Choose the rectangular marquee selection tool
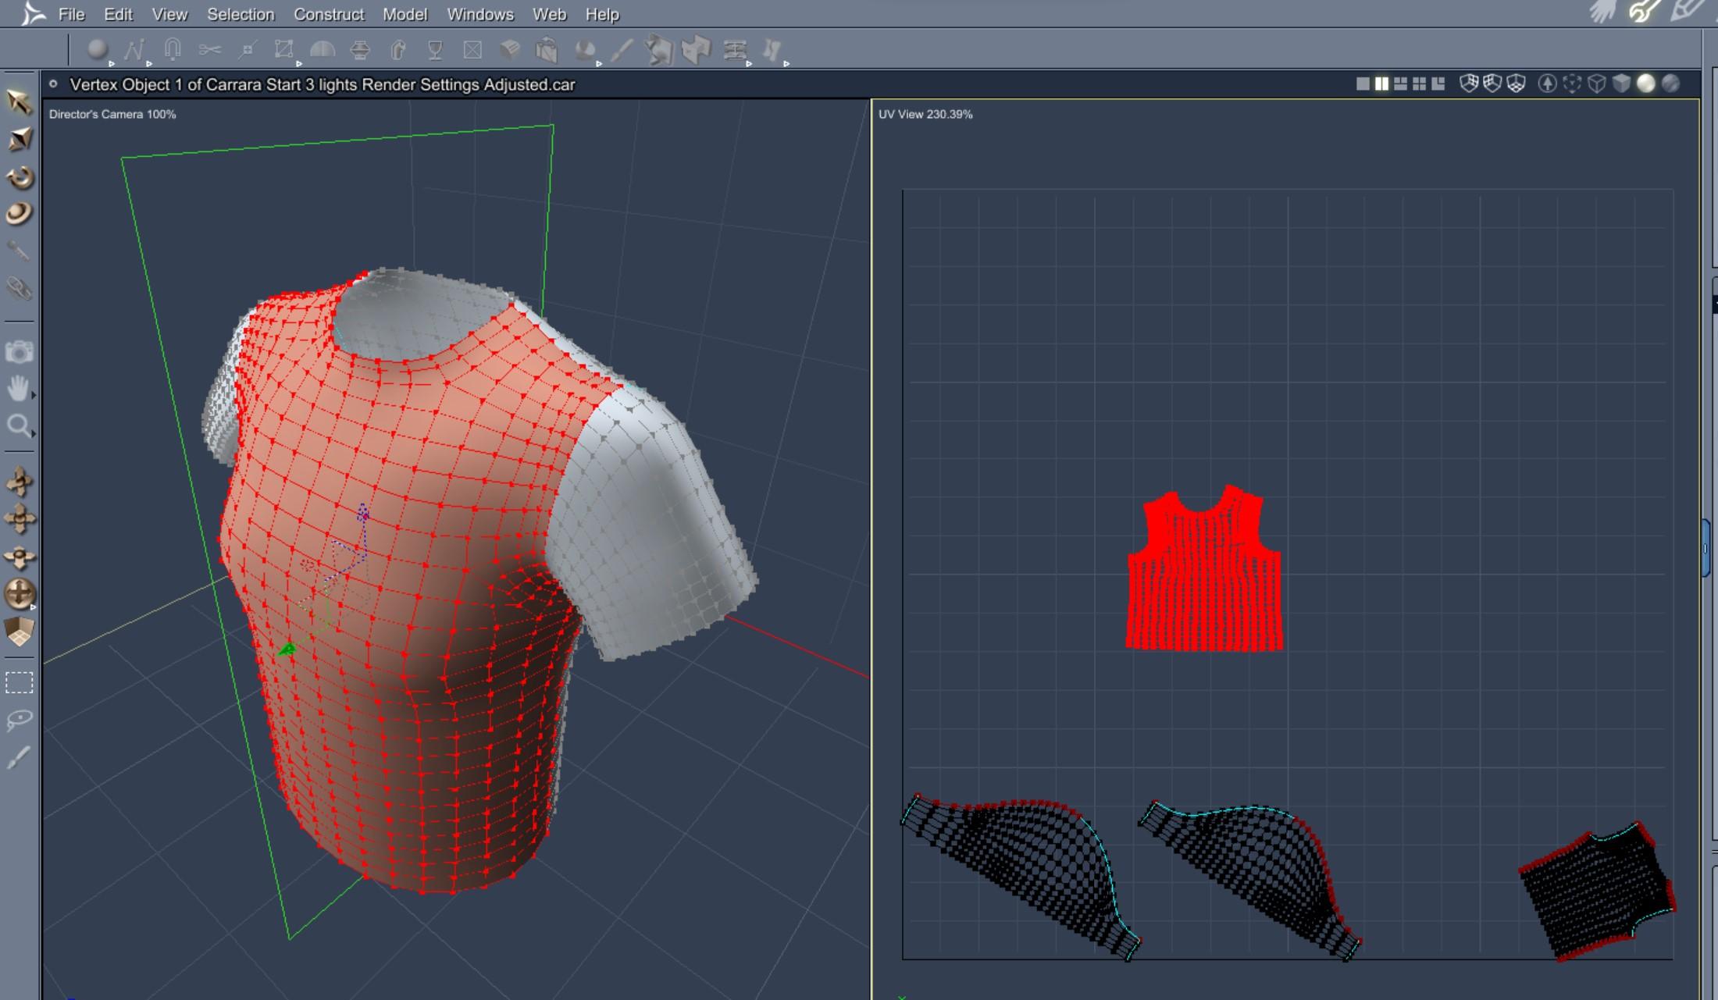 (19, 682)
